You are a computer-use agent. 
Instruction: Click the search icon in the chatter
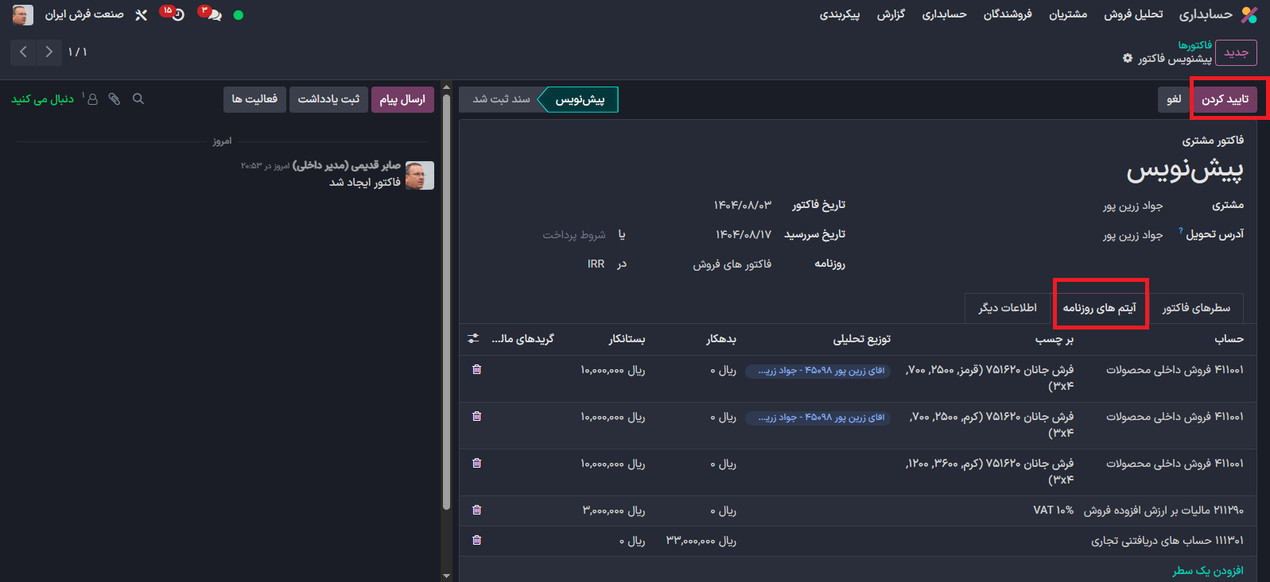[138, 99]
